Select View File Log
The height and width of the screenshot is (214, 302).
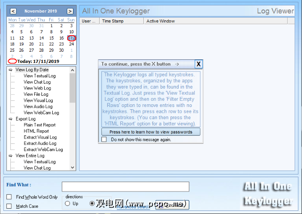(x=36, y=94)
